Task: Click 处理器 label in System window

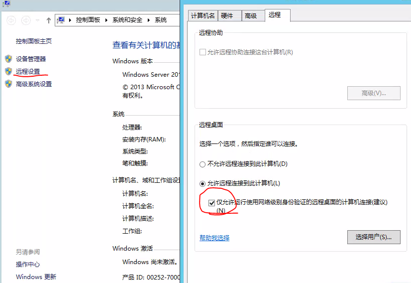Action: [132, 128]
